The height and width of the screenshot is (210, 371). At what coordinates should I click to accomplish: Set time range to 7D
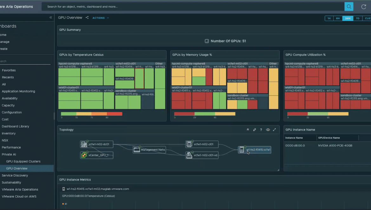358,18
